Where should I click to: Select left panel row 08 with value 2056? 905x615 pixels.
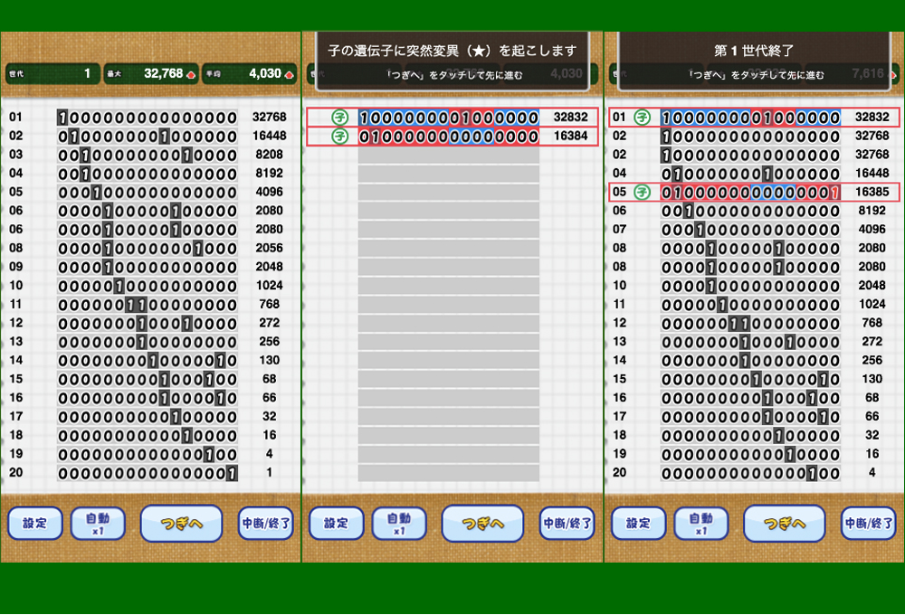(148, 249)
